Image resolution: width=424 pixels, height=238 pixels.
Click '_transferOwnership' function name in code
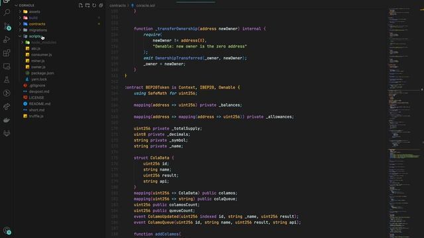coord(176,28)
